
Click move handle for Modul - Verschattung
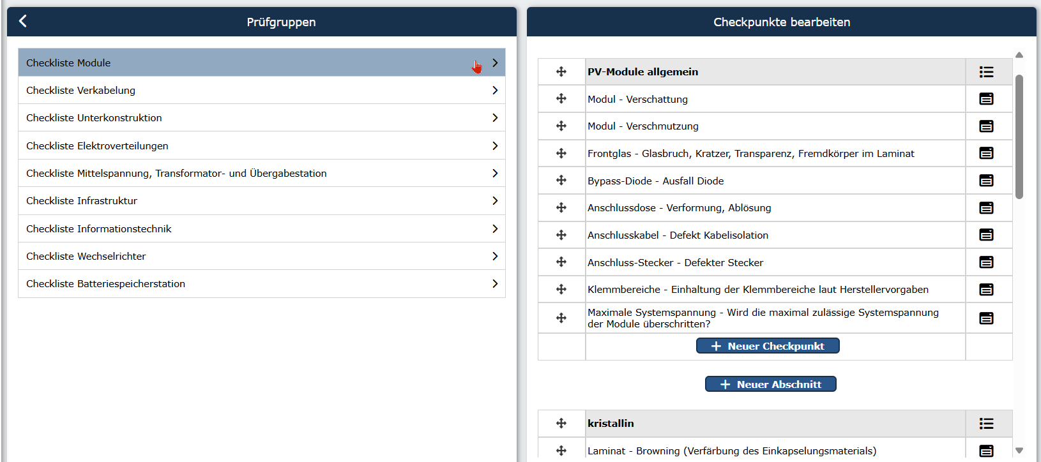pos(561,98)
